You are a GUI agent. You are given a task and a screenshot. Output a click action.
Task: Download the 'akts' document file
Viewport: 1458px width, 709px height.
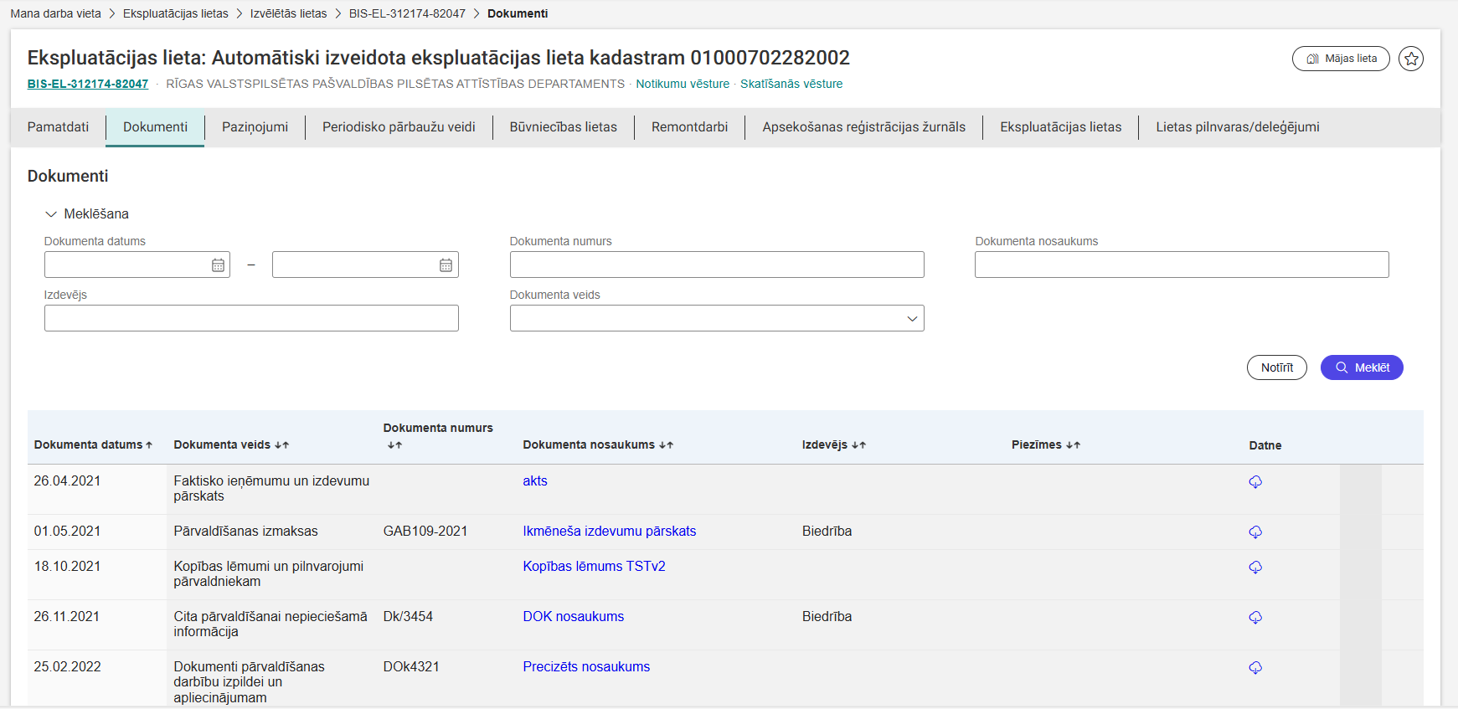1255,482
